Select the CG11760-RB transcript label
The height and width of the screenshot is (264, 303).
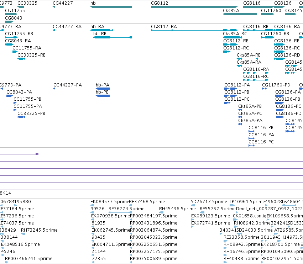coord(275,33)
